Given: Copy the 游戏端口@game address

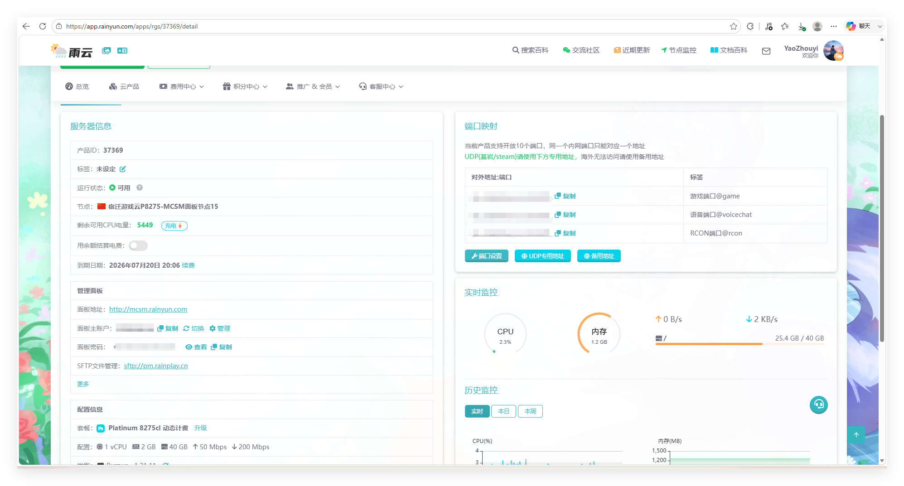Looking at the screenshot, I should click(x=565, y=196).
